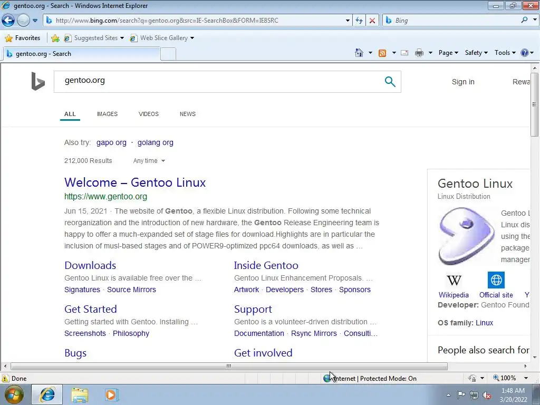Click the status bar warning icon
540x405 pixels.
[x=5, y=378]
